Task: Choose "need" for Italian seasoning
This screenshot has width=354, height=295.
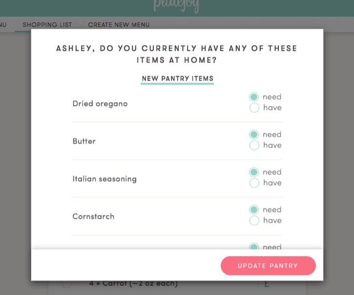Action: (x=254, y=172)
